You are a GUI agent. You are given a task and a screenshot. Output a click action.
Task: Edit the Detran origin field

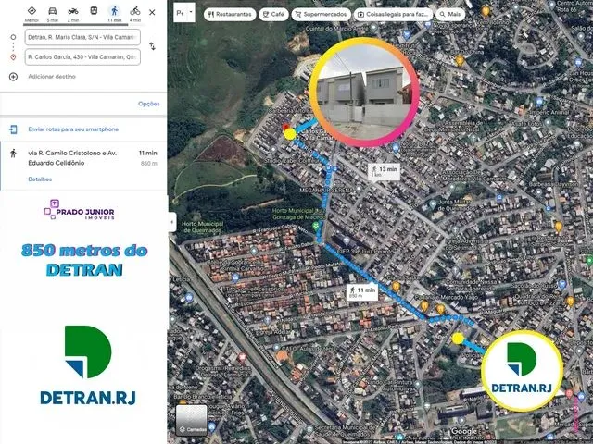[x=82, y=37]
